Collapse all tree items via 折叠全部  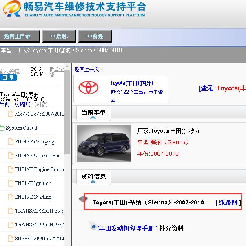click(56, 72)
